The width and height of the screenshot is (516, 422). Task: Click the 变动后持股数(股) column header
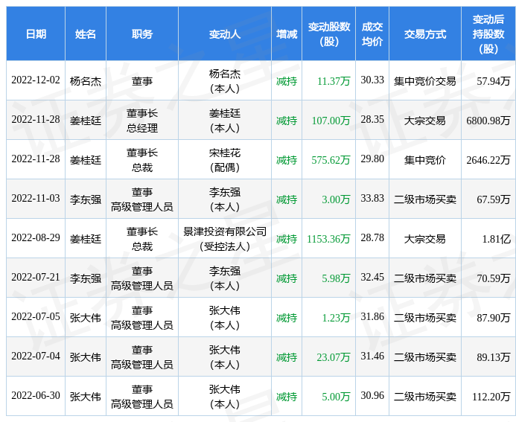click(x=488, y=34)
